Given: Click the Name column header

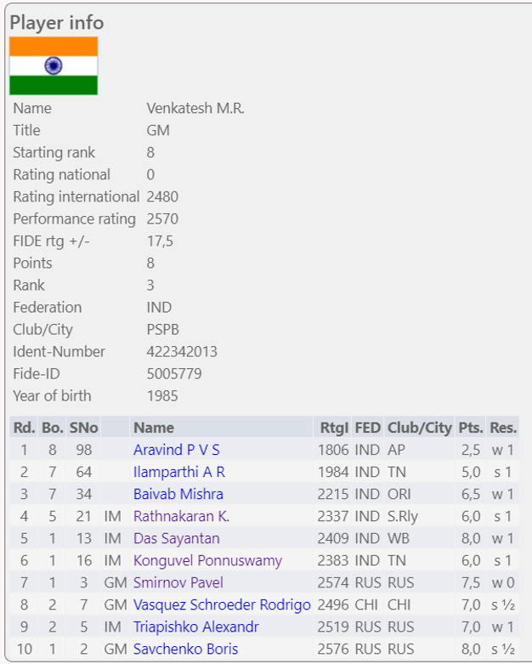Looking at the screenshot, I should point(153,428).
